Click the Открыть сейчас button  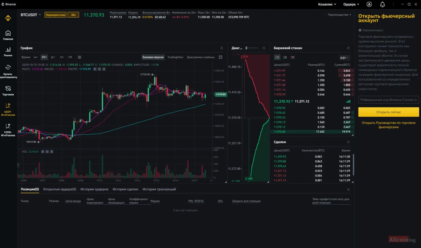click(388, 112)
